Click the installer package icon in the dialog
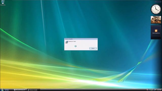 [x=67, y=42]
